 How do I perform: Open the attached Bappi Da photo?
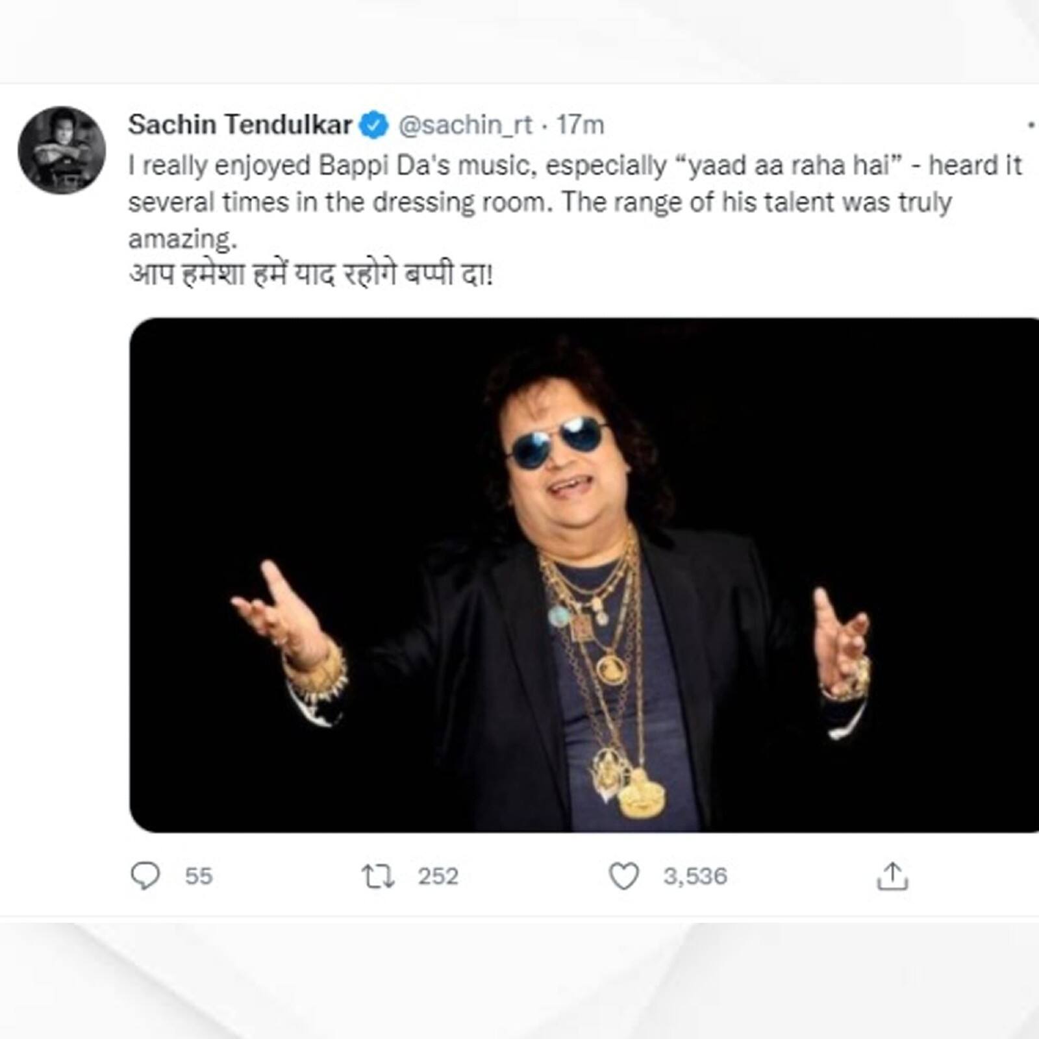[584, 575]
